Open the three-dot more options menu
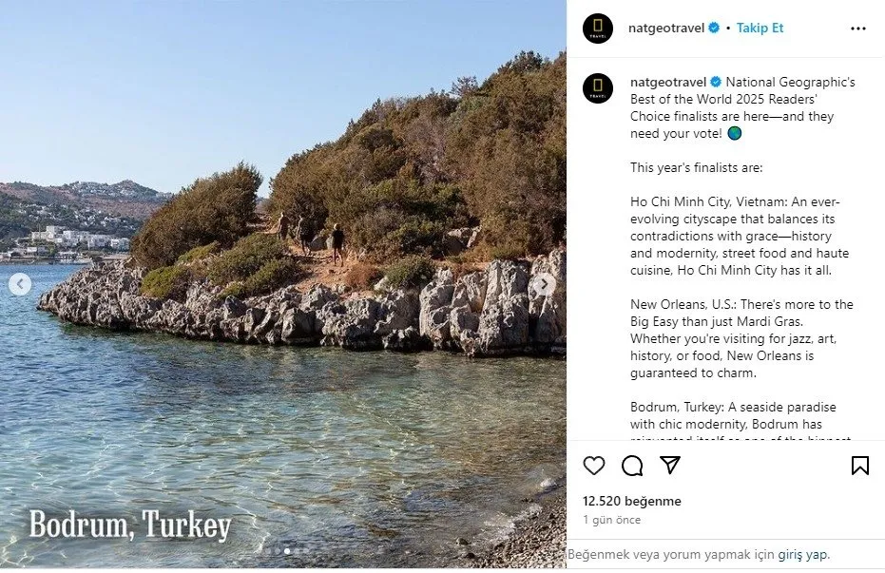 pyautogui.click(x=857, y=29)
